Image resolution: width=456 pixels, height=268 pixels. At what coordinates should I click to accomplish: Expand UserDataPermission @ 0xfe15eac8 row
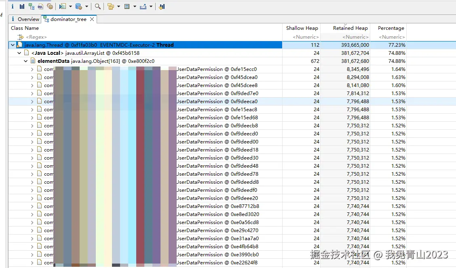point(32,110)
